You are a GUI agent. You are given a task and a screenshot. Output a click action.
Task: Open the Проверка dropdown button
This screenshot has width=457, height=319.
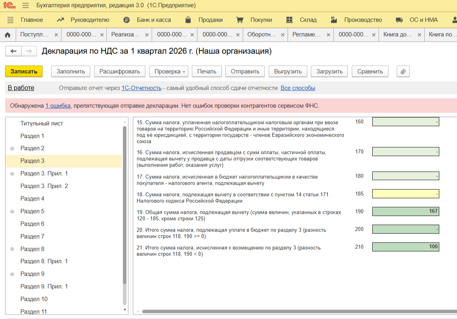point(170,71)
